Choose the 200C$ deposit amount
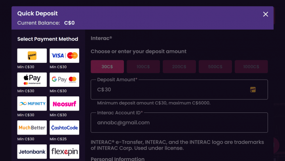Screen dimensions: 285x161 179,67
